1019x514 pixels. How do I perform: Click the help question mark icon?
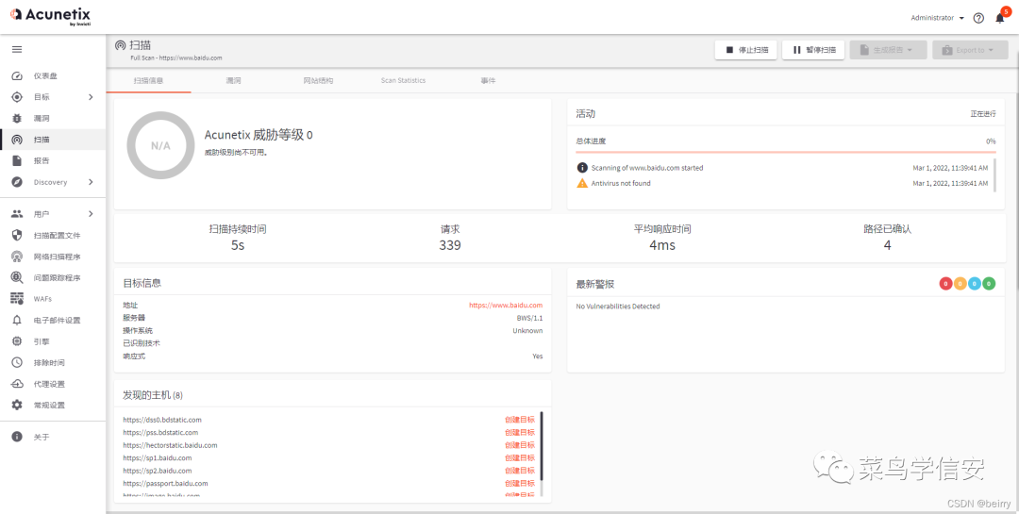pyautogui.click(x=978, y=18)
